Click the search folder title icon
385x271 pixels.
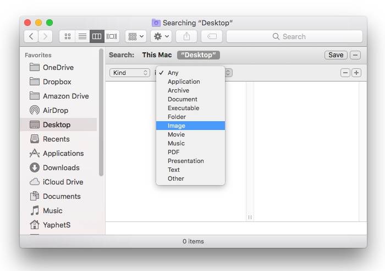point(156,23)
